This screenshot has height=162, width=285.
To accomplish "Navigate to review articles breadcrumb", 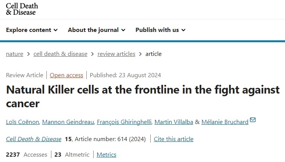I will 116,54.
